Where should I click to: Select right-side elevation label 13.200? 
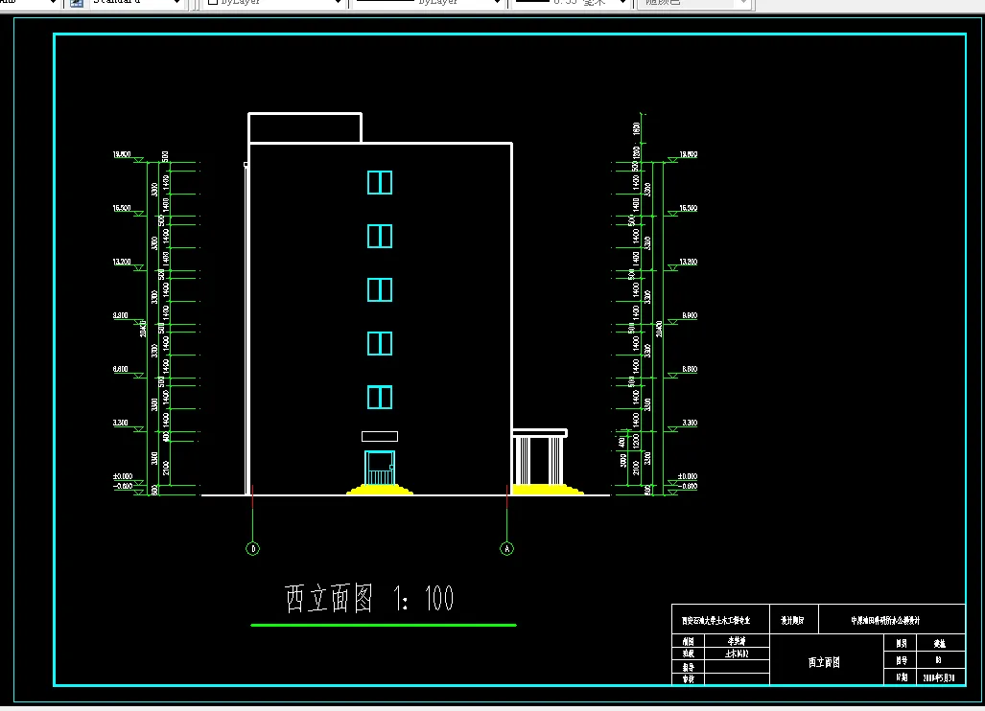689,262
